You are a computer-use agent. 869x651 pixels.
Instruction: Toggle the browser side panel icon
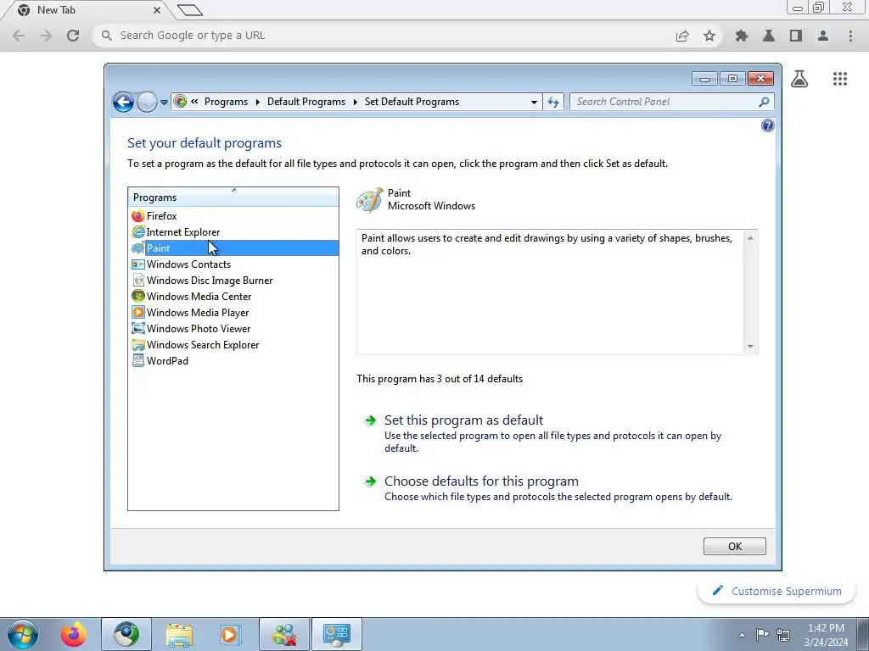tap(796, 36)
